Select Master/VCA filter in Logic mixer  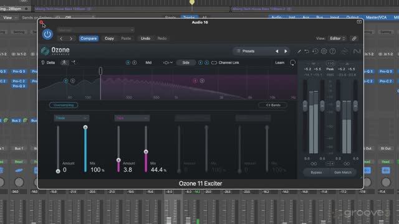pos(376,17)
